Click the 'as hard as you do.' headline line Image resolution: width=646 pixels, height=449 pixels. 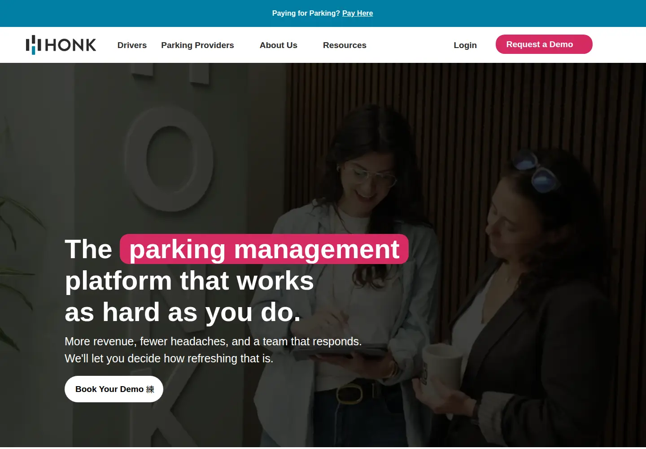[183, 312]
